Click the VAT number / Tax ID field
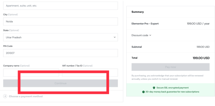215x106 pixels. [90, 73]
